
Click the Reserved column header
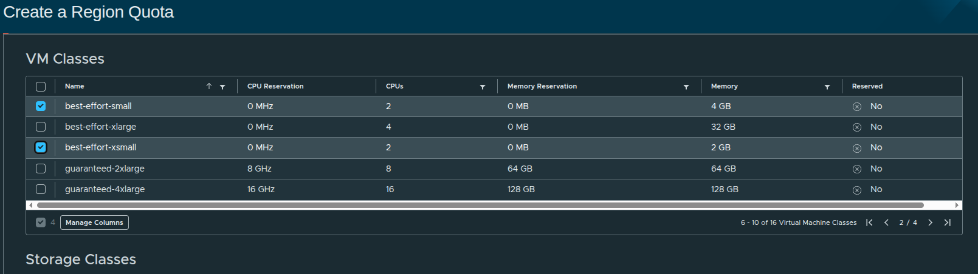pyautogui.click(x=867, y=86)
